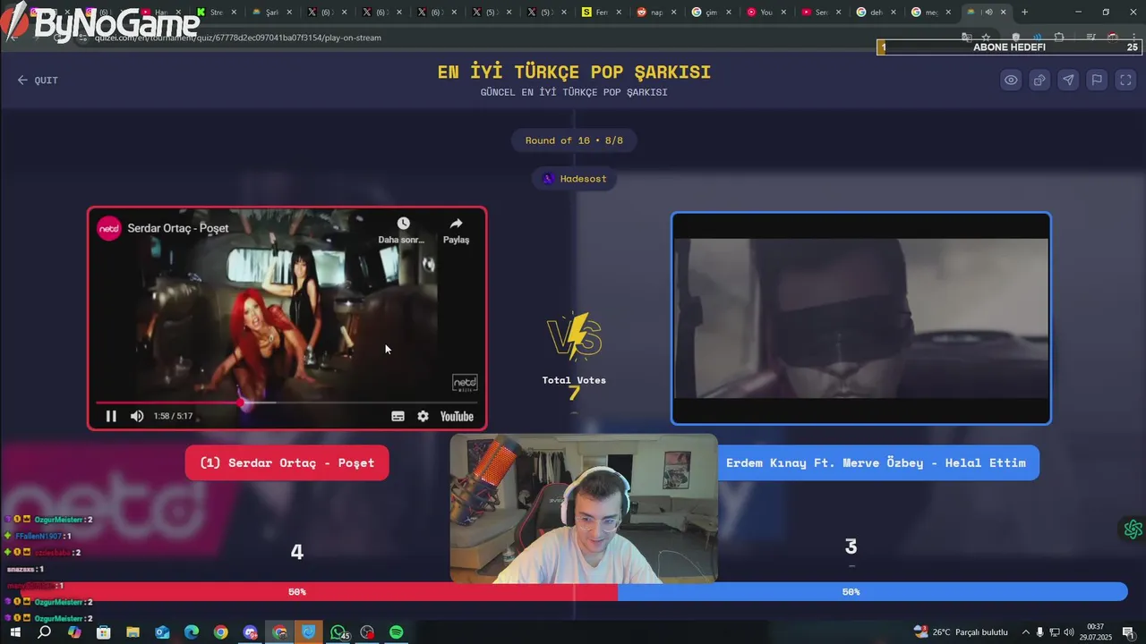Click the YouTube logo in player
Image resolution: width=1146 pixels, height=644 pixels.
[x=457, y=416]
